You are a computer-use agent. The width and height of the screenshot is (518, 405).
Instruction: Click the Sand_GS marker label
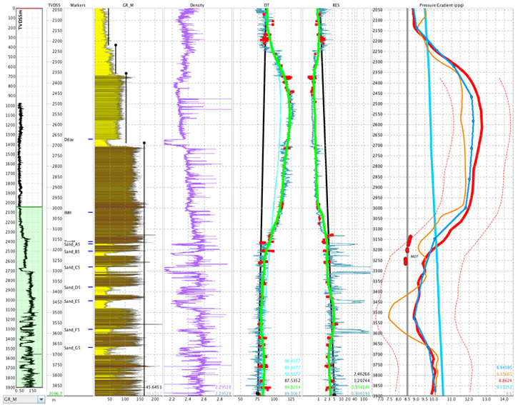[72, 348]
